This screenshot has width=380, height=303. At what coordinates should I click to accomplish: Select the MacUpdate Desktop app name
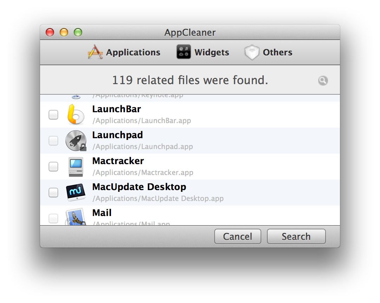point(139,187)
